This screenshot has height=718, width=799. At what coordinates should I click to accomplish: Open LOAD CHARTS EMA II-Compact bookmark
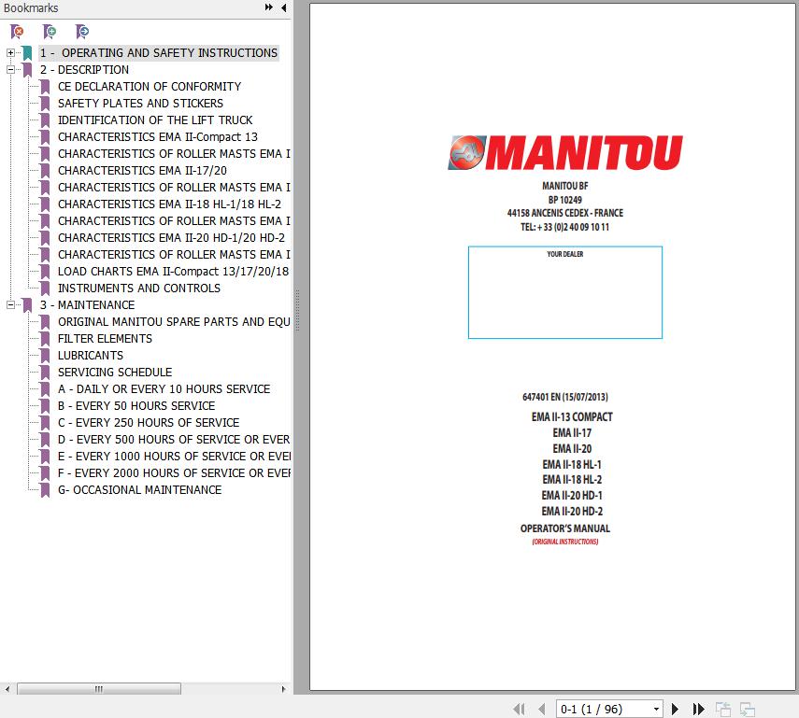tap(174, 272)
